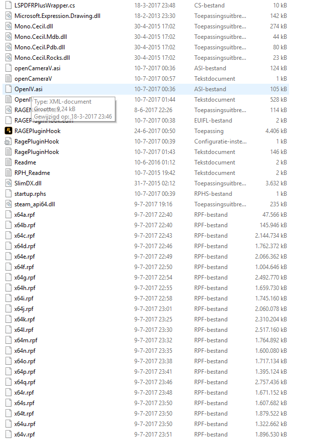Image resolution: width=321 pixels, height=445 pixels.
Task: Click the RagePluginHook 146 kB text document icon
Action: pos(8,152)
